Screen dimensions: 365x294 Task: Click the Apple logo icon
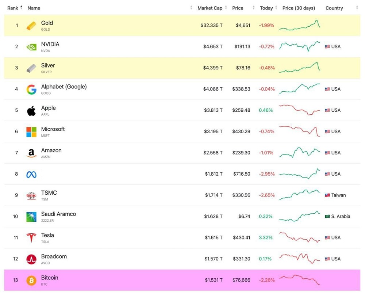coord(31,110)
